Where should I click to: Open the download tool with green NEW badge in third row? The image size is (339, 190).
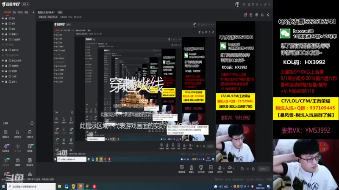[x=6, y=162]
